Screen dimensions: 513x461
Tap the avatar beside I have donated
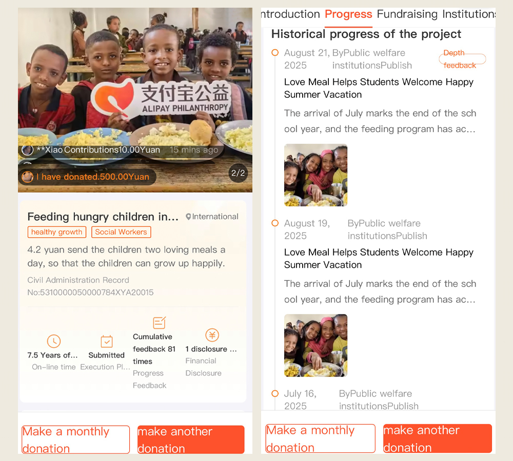(x=28, y=177)
